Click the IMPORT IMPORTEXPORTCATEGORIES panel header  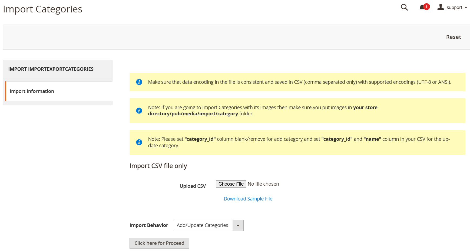[x=58, y=69]
